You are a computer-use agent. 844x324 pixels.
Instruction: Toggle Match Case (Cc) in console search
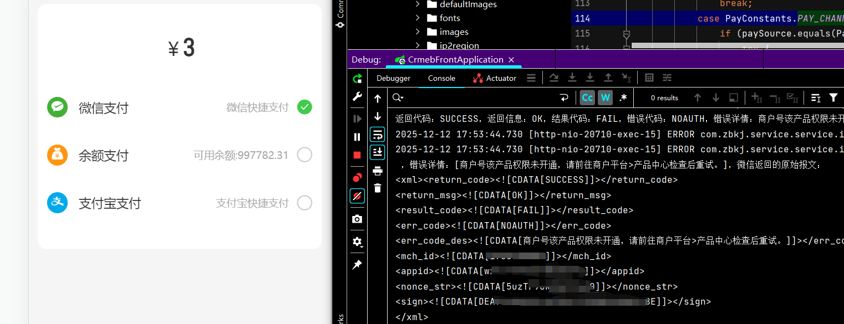587,98
